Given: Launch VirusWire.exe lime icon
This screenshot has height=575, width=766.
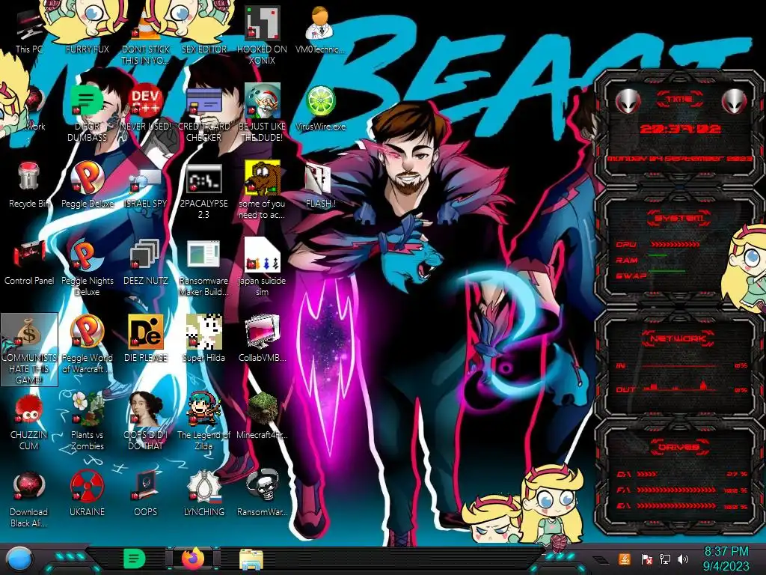Looking at the screenshot, I should point(320,108).
